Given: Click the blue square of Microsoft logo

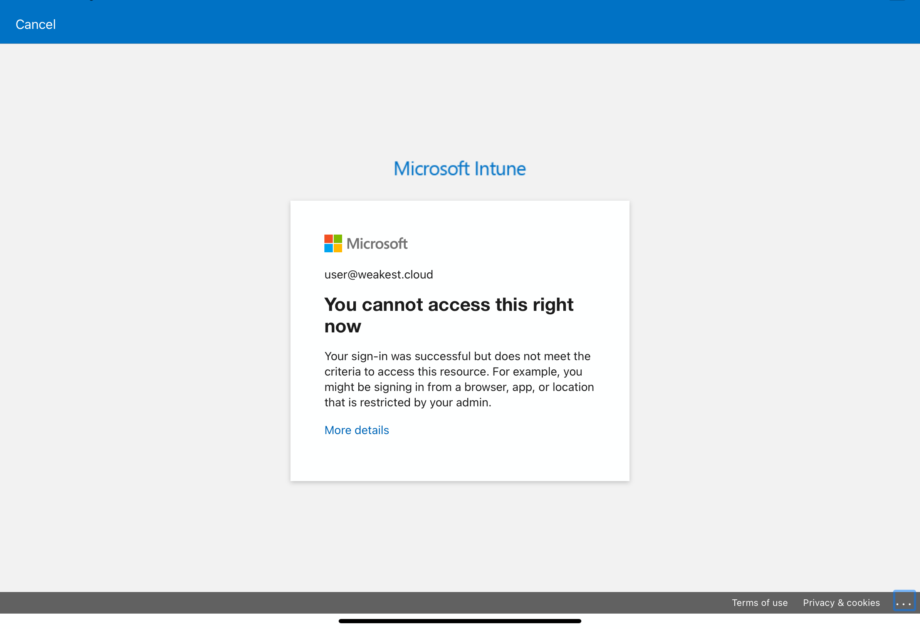Looking at the screenshot, I should tap(329, 248).
